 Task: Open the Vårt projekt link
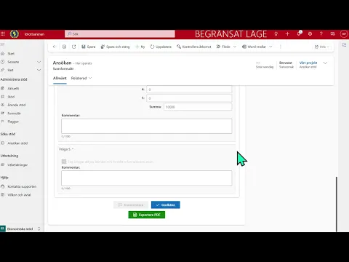(308, 63)
